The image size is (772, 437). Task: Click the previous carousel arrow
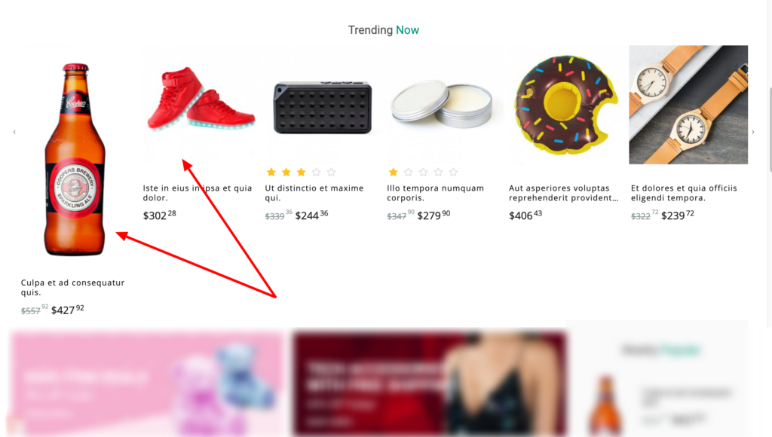(14, 132)
